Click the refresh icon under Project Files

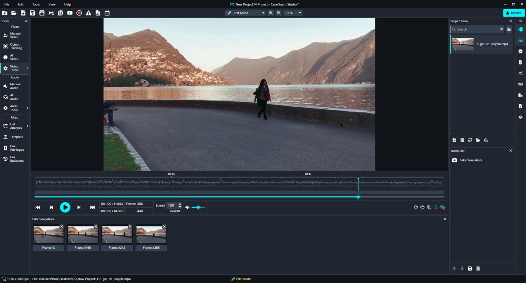coord(470,140)
